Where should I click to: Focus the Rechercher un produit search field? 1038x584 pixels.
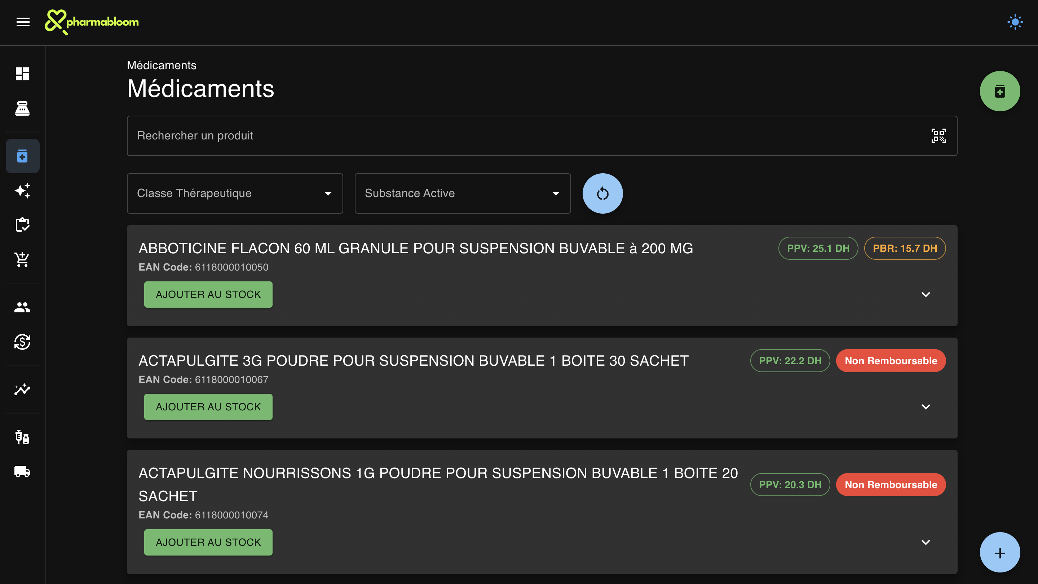(542, 136)
